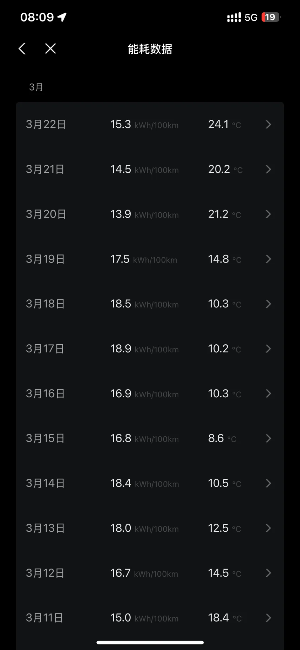Tap the battery indicator in status bar
This screenshot has width=300, height=650.
click(271, 17)
